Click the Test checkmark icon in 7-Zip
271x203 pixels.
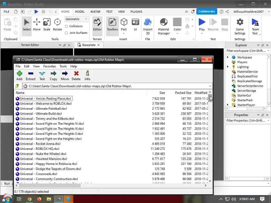pyautogui.click(x=42, y=74)
